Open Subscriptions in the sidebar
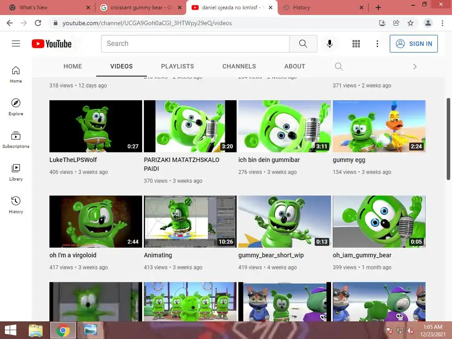 [16, 140]
